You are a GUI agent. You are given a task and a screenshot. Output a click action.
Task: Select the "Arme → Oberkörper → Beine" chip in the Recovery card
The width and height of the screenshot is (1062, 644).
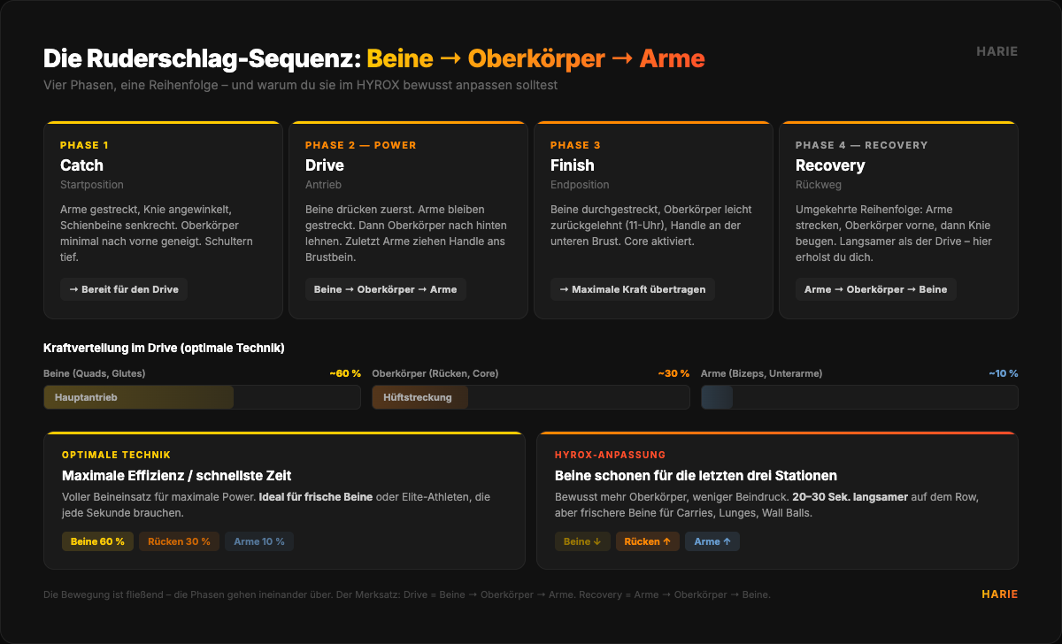pyautogui.click(x=875, y=289)
